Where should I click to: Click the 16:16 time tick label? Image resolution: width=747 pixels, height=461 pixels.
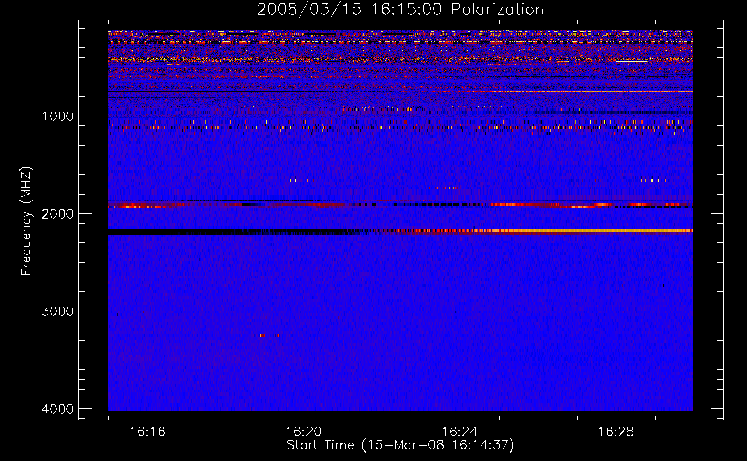tap(147, 432)
